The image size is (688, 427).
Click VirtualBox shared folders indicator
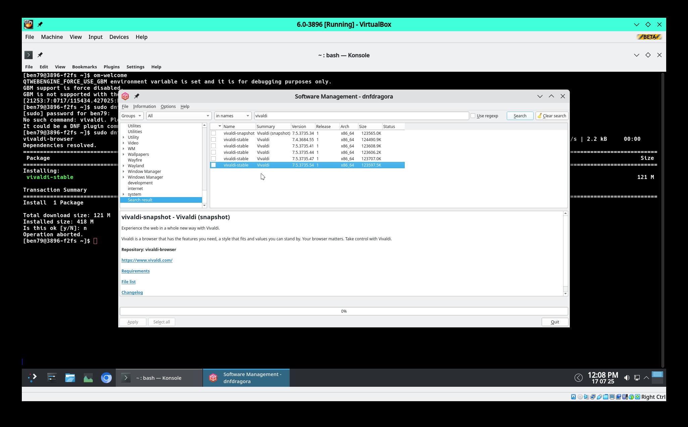(x=605, y=397)
